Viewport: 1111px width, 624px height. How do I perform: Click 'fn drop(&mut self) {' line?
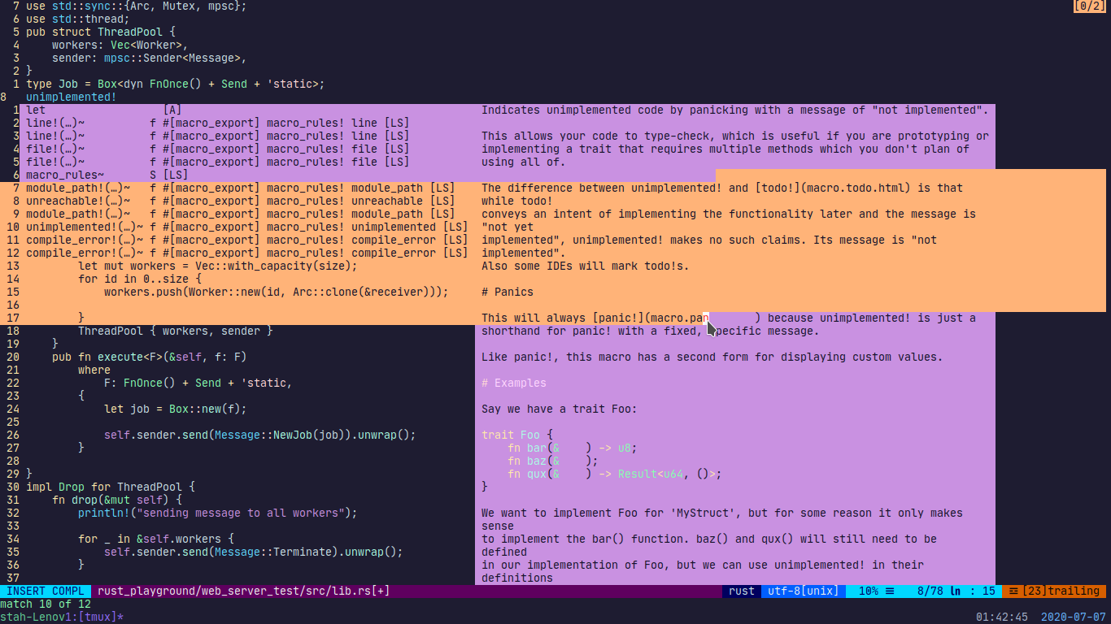point(117,500)
